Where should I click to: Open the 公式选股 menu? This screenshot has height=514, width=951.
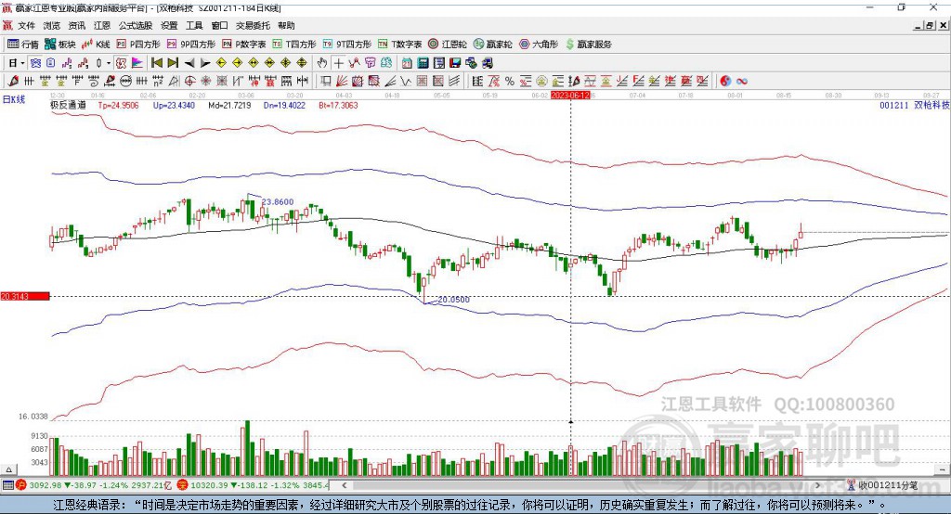136,25
